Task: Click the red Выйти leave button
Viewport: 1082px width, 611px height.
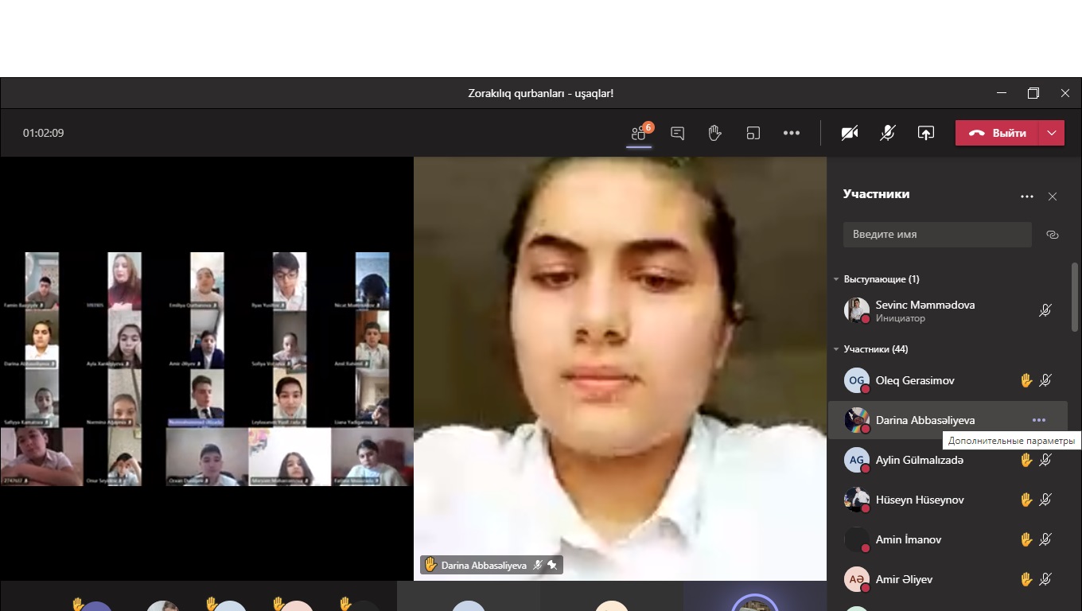Action: 998,133
